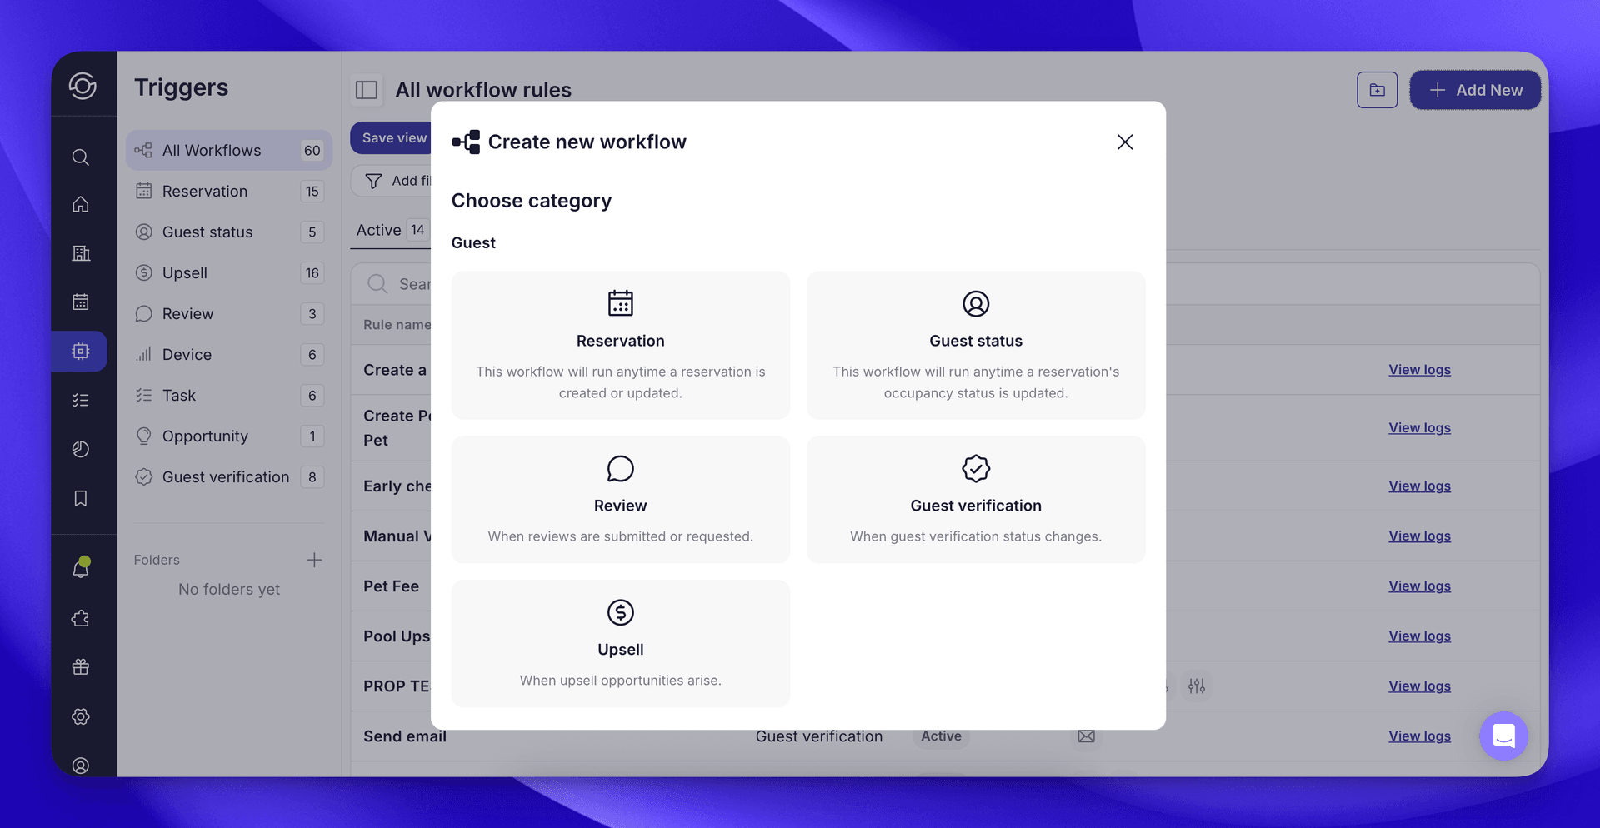Open notifications via the bell icon
The width and height of the screenshot is (1600, 828).
(x=81, y=568)
